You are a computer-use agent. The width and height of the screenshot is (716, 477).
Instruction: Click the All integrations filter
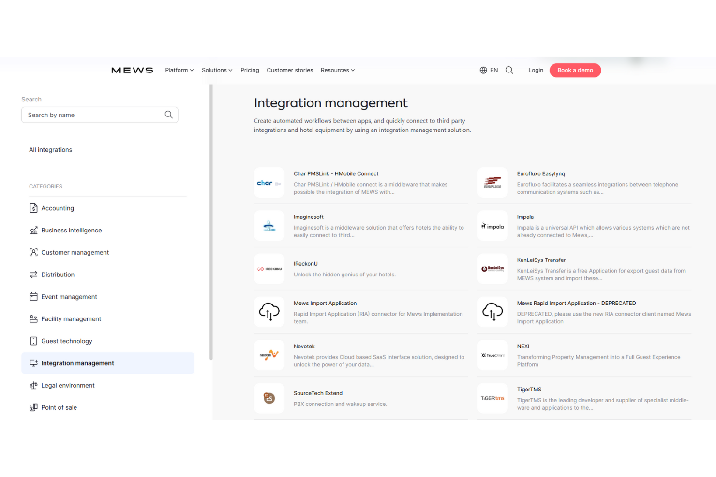50,149
